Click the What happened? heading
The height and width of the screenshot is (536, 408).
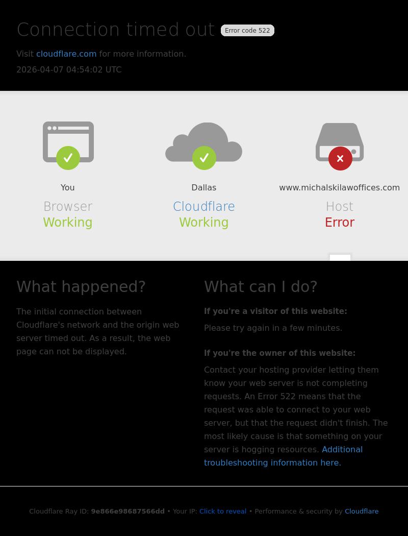[x=81, y=286]
